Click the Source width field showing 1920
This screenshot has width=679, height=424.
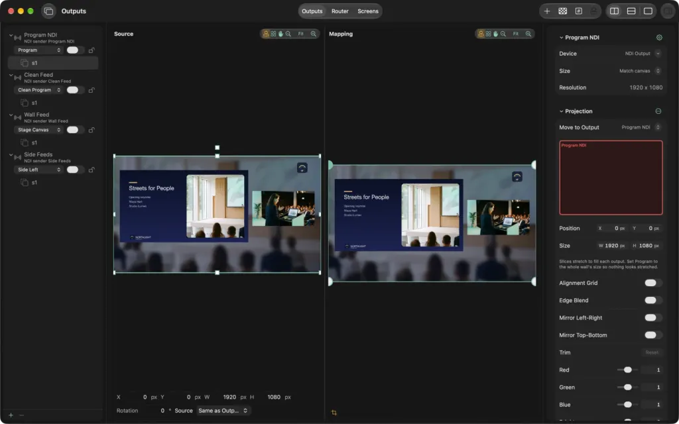click(x=225, y=397)
